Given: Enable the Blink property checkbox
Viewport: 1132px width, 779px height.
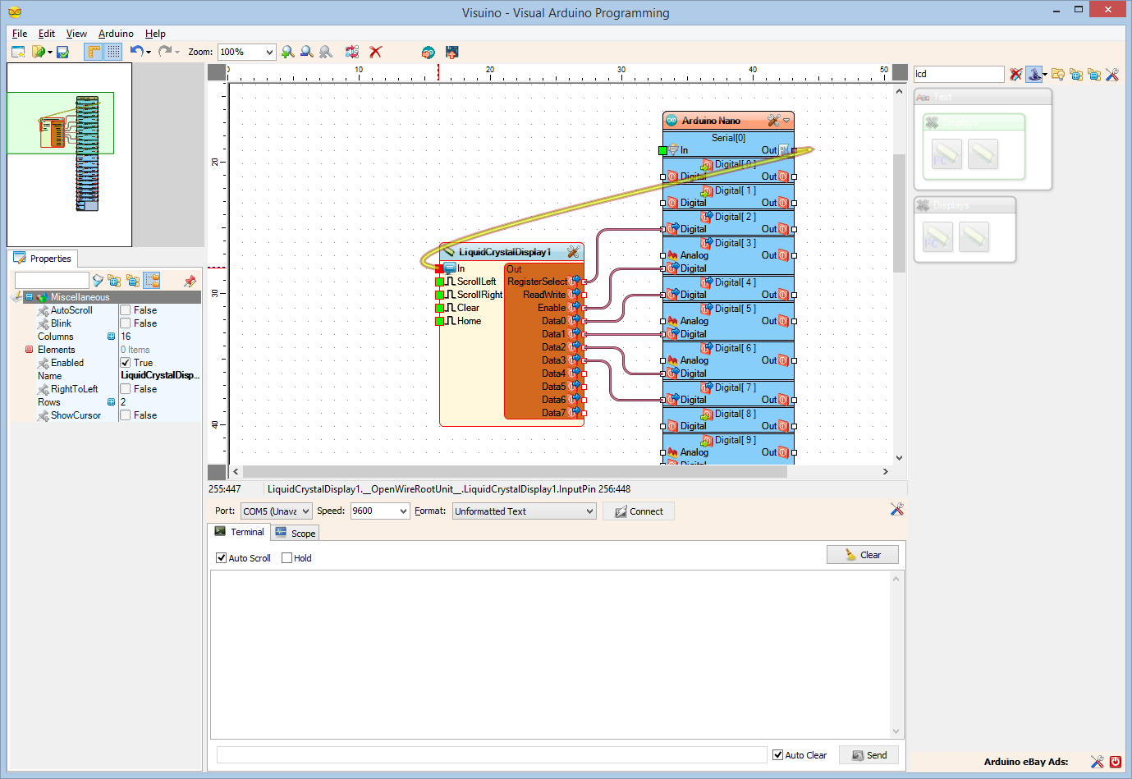Looking at the screenshot, I should tap(126, 323).
